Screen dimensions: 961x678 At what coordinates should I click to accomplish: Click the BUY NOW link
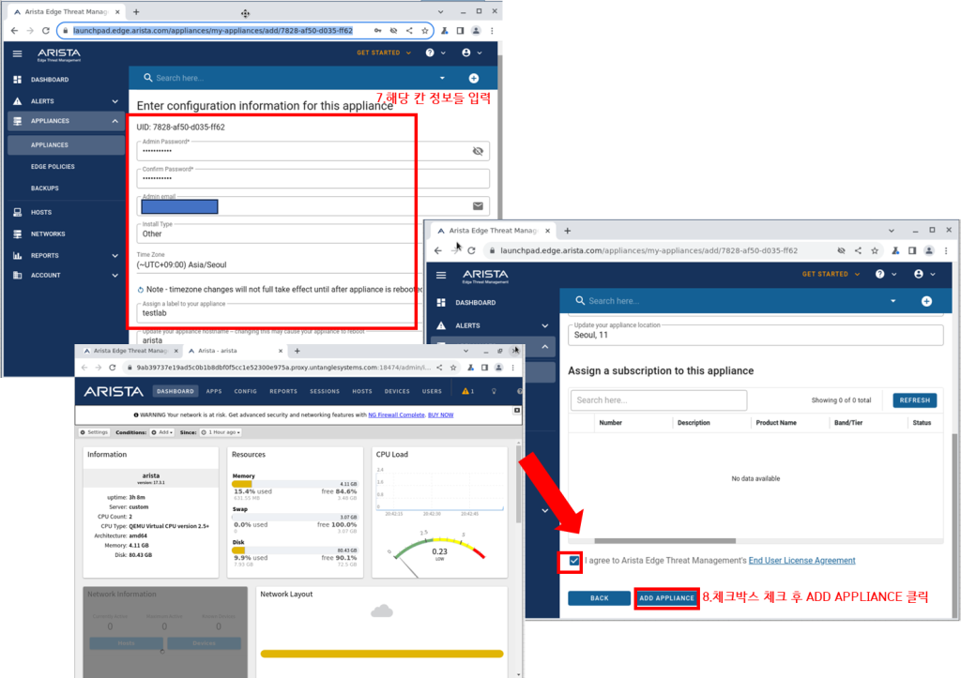coord(441,415)
